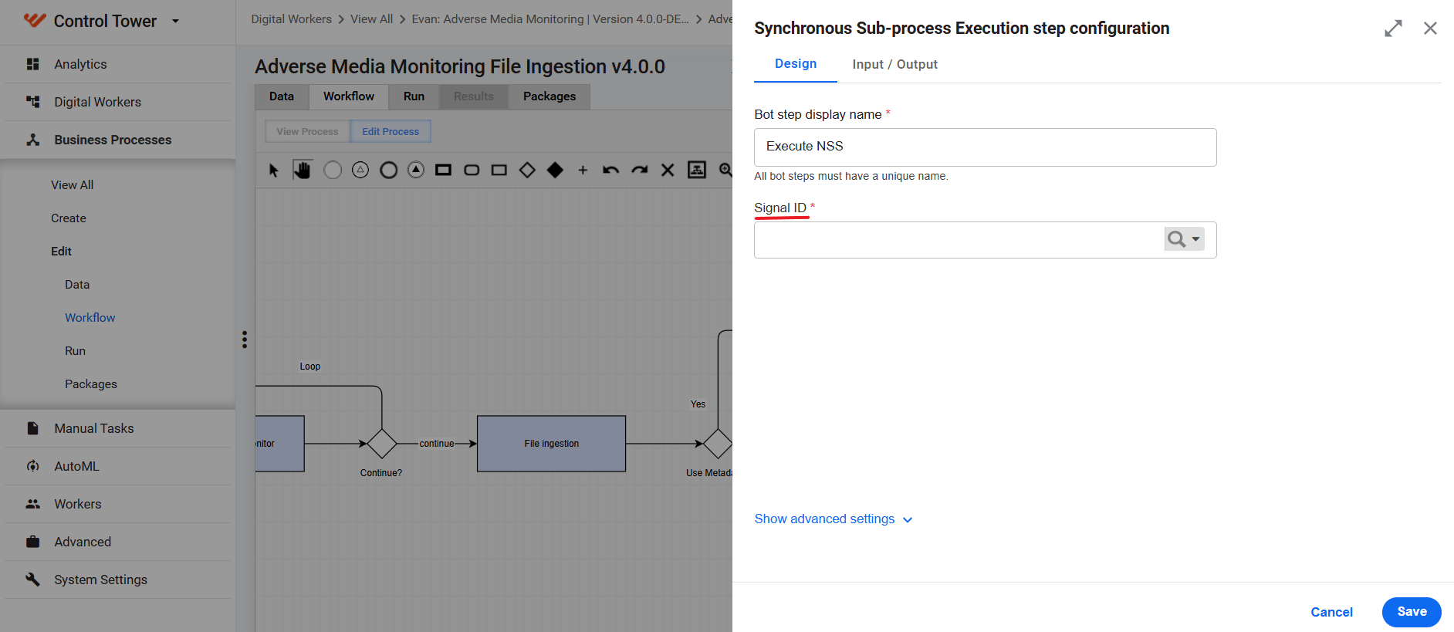Pick the thick-circle end event shape
Viewport: 1454px width, 632px height.
[388, 170]
